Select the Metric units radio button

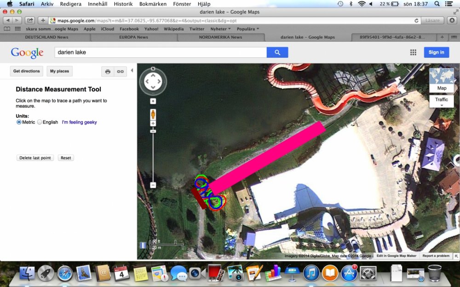pos(19,122)
